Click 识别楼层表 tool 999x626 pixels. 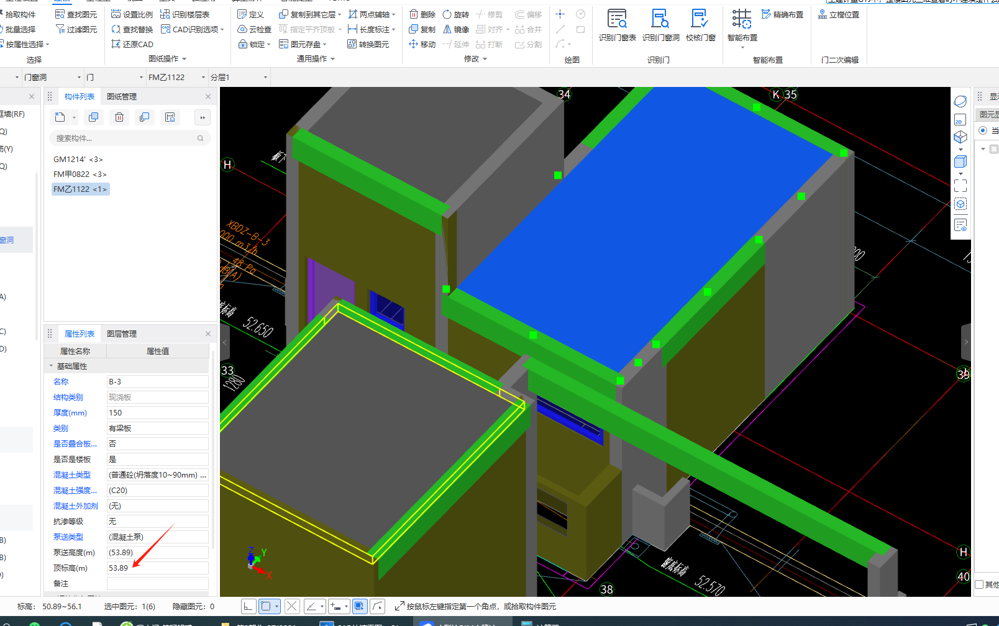pyautogui.click(x=185, y=14)
